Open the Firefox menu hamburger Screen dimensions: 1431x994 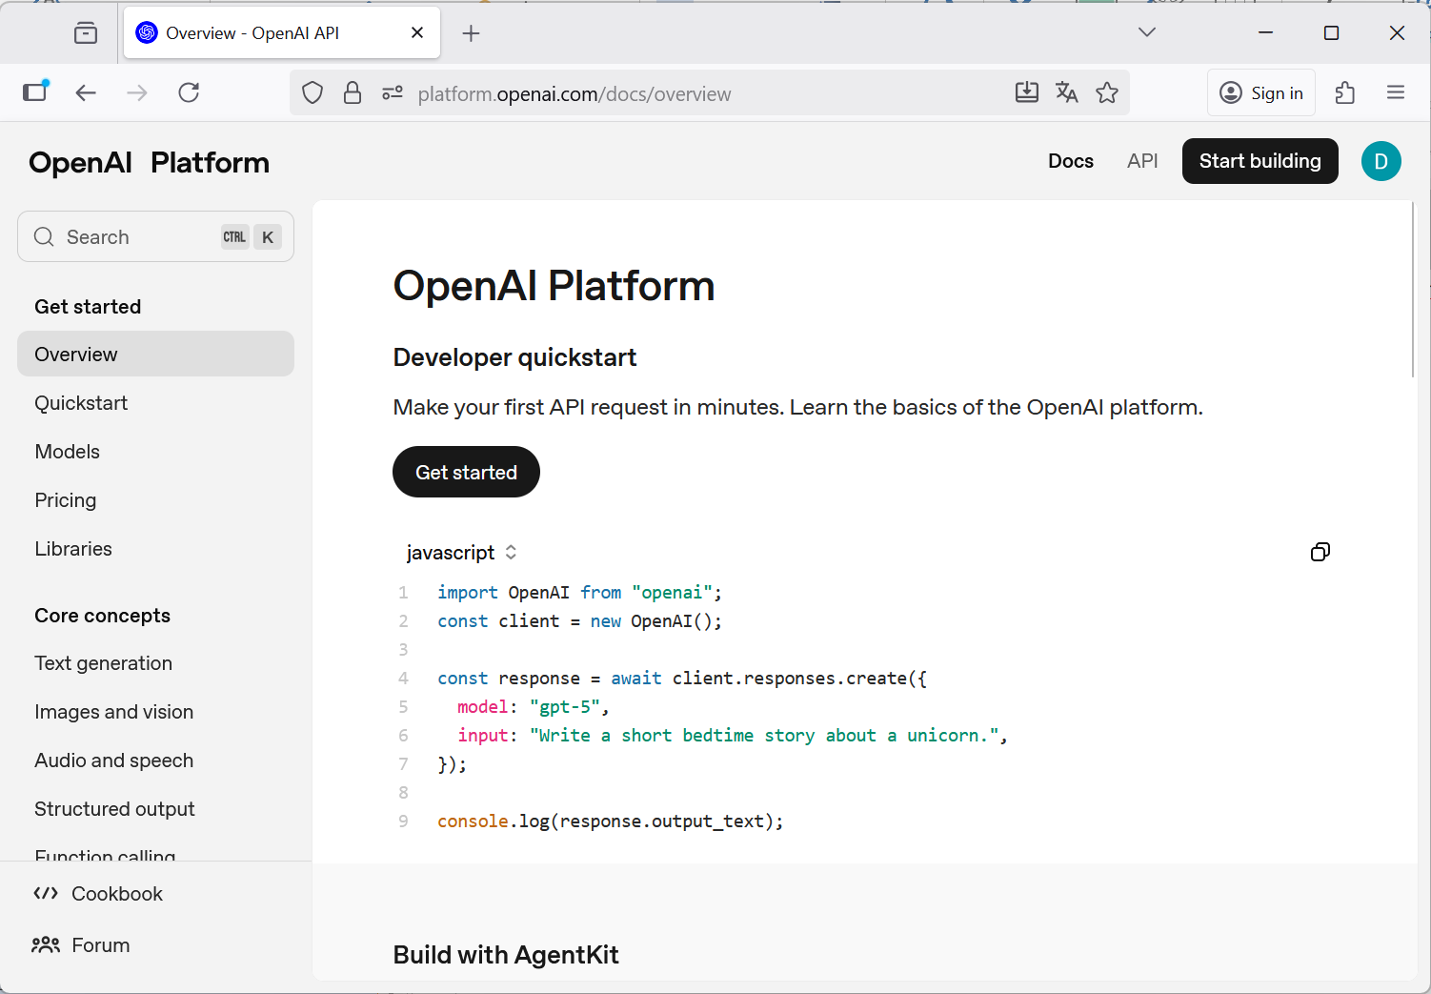coord(1395,92)
